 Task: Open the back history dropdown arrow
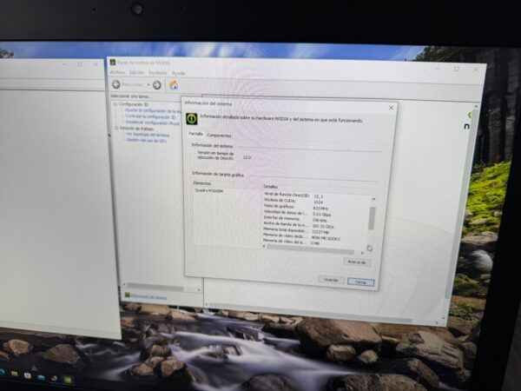(x=148, y=85)
